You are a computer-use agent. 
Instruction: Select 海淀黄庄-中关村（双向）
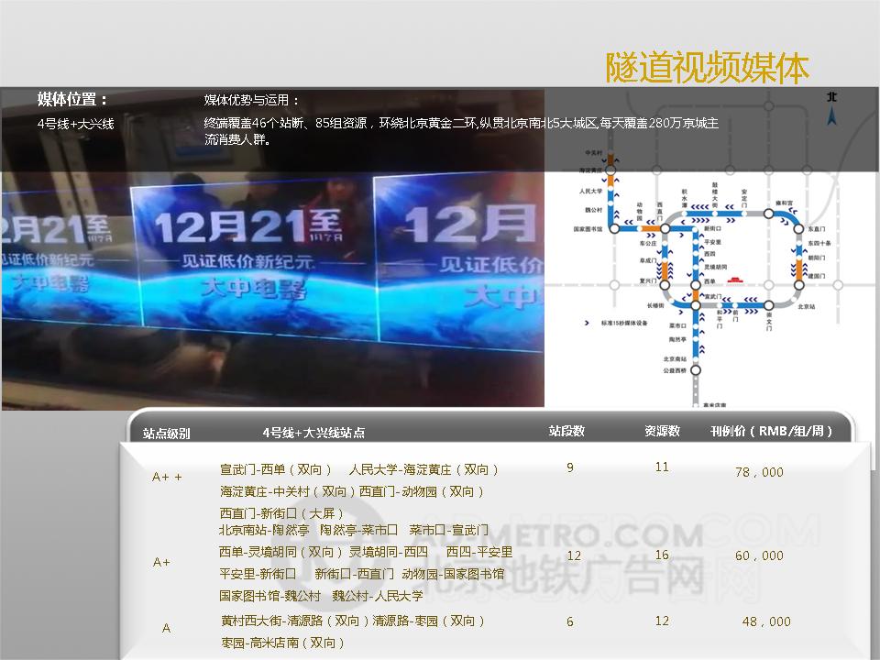pos(287,491)
